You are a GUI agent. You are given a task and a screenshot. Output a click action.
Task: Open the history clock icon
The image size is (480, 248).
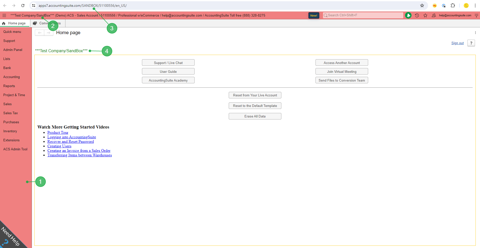[x=417, y=15]
